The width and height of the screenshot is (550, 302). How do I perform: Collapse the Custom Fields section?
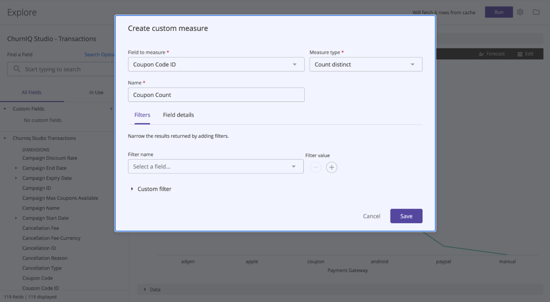[5, 109]
